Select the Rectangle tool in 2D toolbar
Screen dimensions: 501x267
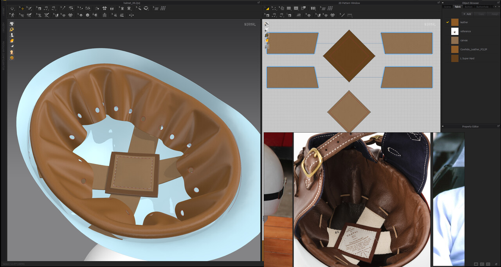289,8
